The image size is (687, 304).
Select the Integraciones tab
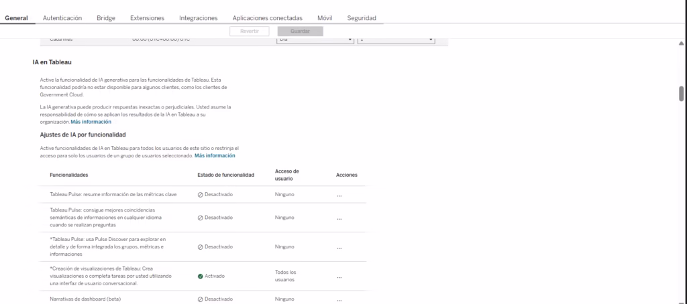199,18
